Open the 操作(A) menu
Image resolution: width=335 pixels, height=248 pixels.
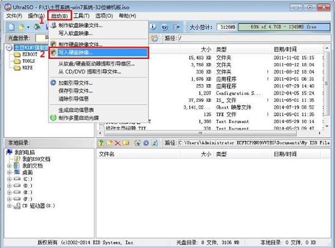pyautogui.click(x=36, y=16)
